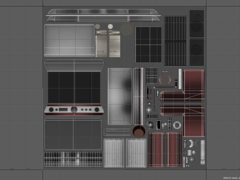Select the crescent-shaped UV shell
The height and width of the screenshot is (180, 240).
click(191, 143)
